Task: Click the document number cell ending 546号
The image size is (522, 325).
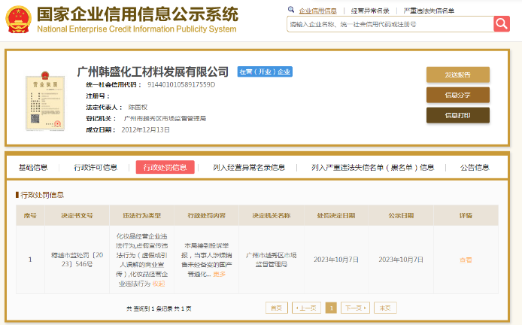Action: tap(77, 260)
